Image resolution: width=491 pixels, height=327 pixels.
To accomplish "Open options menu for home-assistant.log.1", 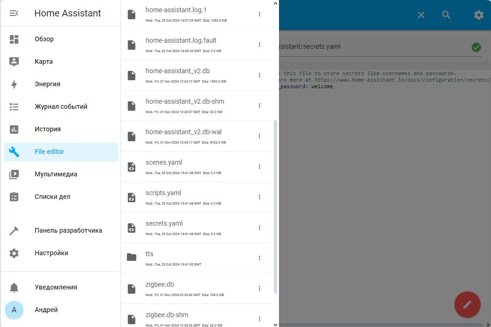I will tap(259, 14).
